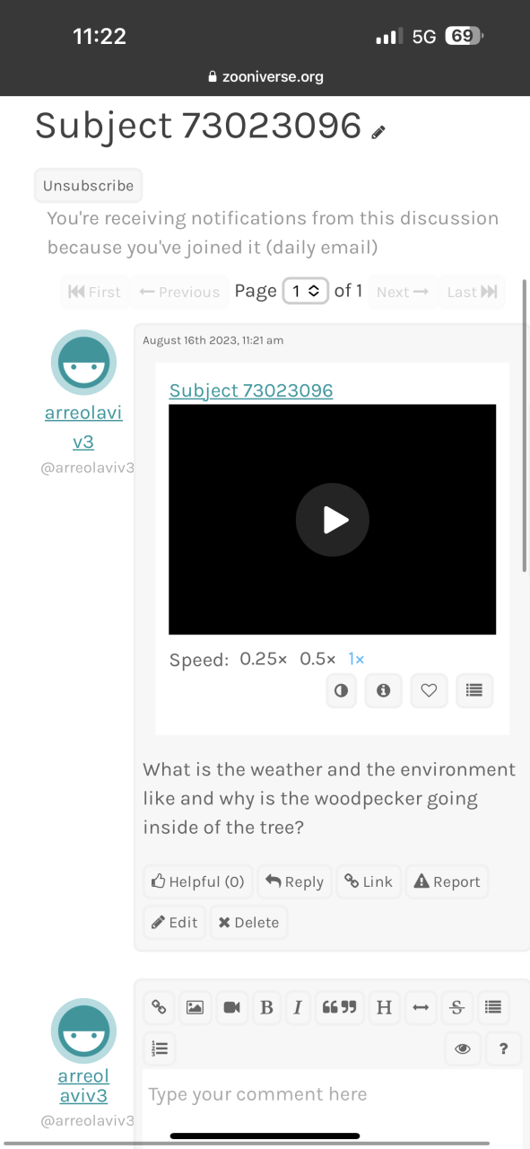Image resolution: width=530 pixels, height=1149 pixels.
Task: Click the Unsubscribe button
Action: coord(88,186)
